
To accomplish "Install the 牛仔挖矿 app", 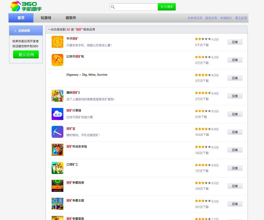I will tap(235, 42).
